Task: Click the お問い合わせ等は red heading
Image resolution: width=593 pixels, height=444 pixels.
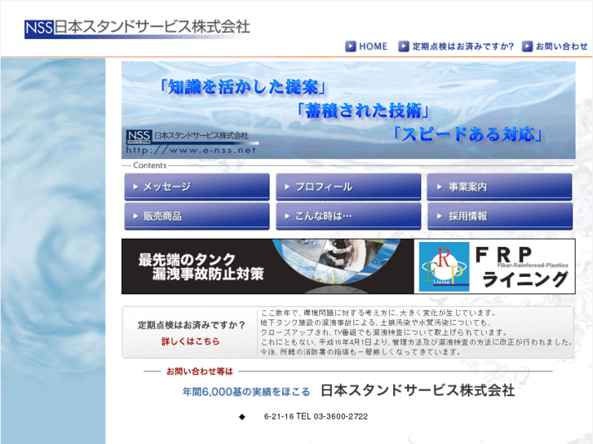Action: [200, 371]
